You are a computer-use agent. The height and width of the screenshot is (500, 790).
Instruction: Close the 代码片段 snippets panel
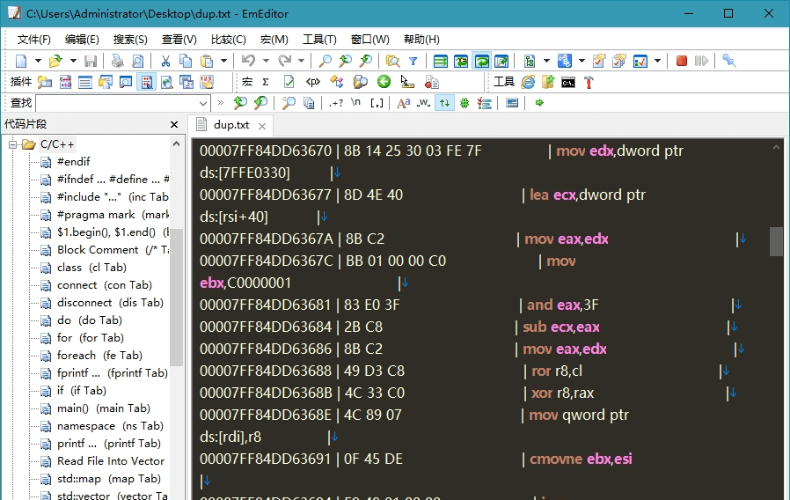[174, 124]
